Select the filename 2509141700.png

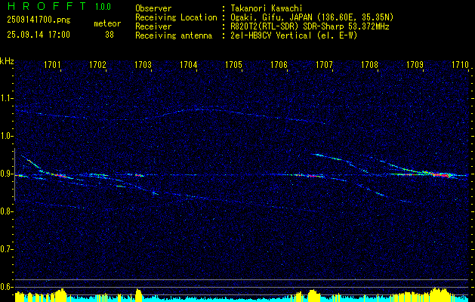coord(39,20)
